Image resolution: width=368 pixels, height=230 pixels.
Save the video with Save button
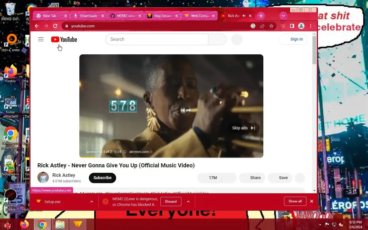pyautogui.click(x=280, y=178)
